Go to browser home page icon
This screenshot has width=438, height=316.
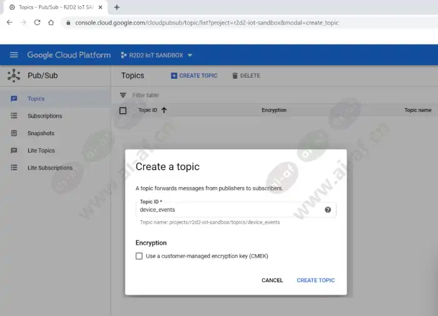pyautogui.click(x=51, y=23)
